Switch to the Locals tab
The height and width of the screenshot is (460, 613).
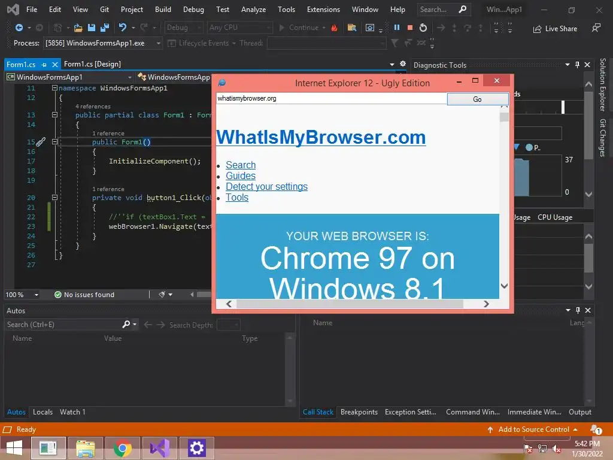[x=43, y=412]
